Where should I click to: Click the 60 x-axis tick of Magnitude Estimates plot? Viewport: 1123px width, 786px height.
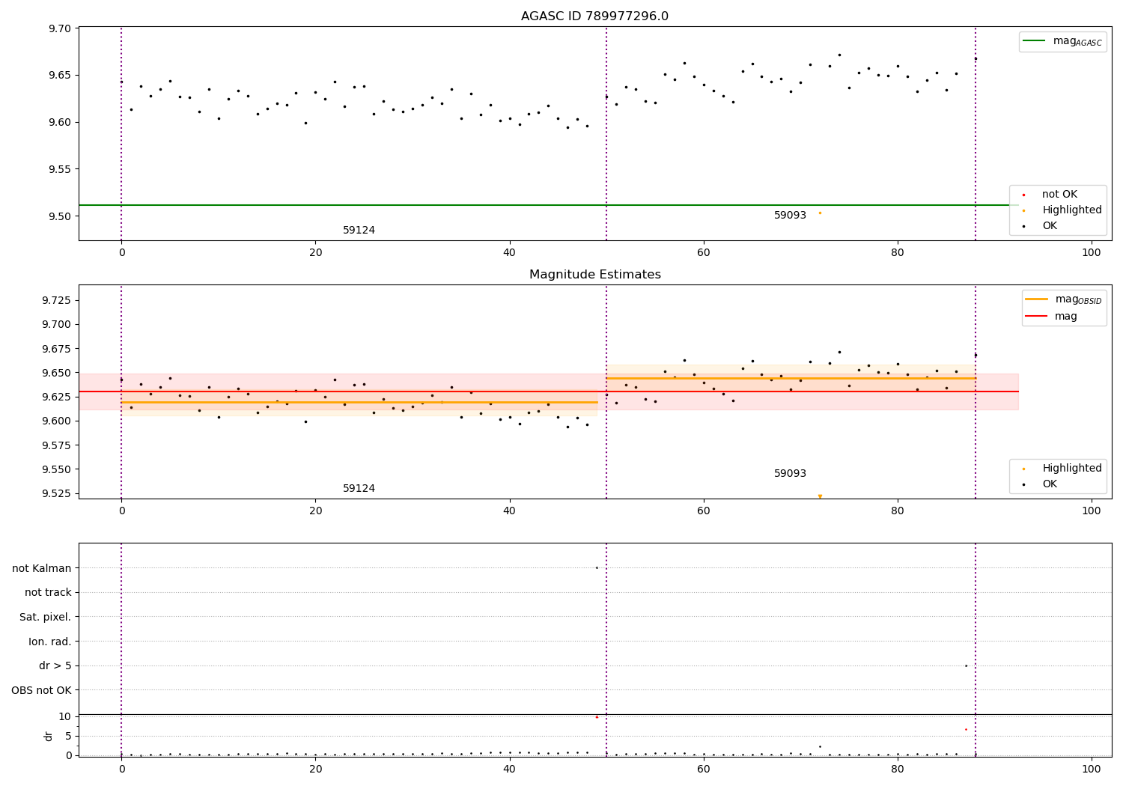point(703,511)
